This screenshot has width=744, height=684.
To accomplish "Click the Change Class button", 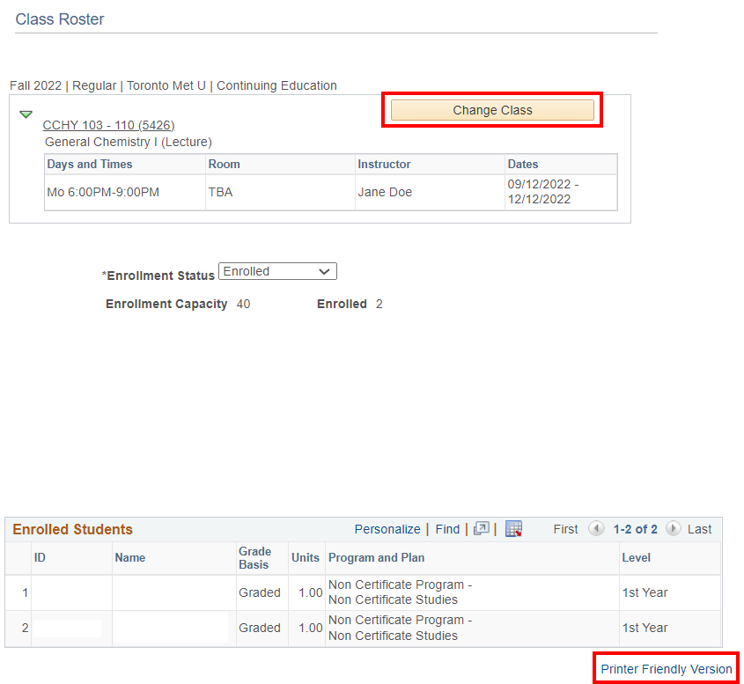I will click(492, 110).
